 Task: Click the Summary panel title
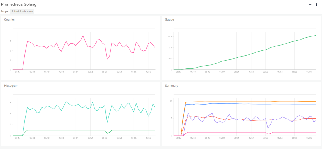[x=171, y=86]
